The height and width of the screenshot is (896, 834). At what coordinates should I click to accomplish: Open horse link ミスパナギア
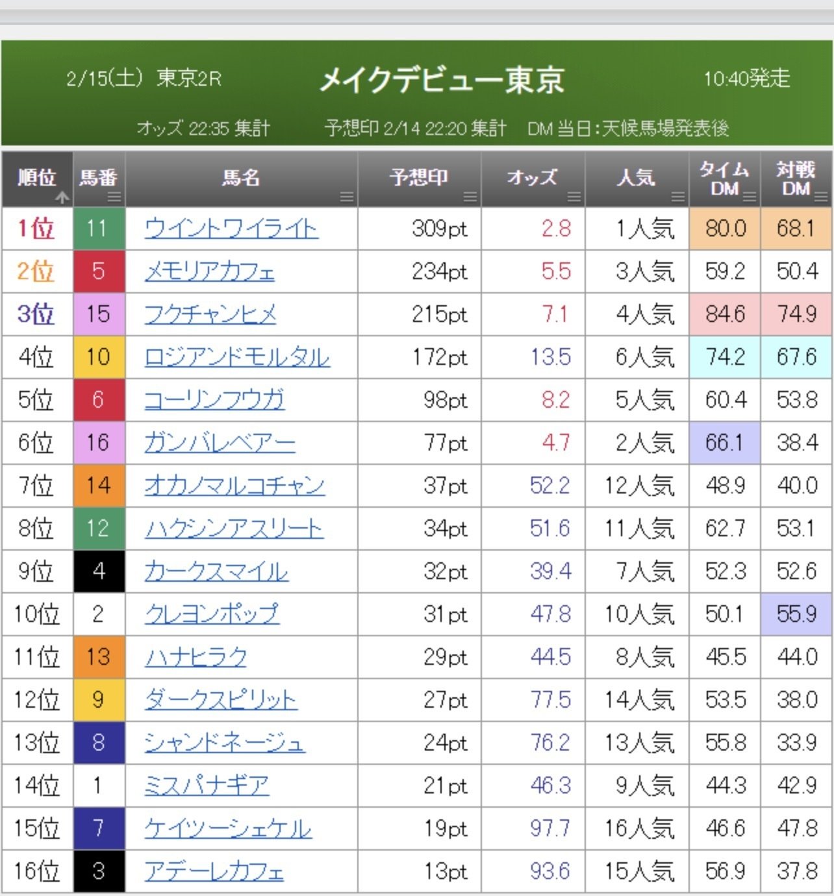[x=207, y=786]
